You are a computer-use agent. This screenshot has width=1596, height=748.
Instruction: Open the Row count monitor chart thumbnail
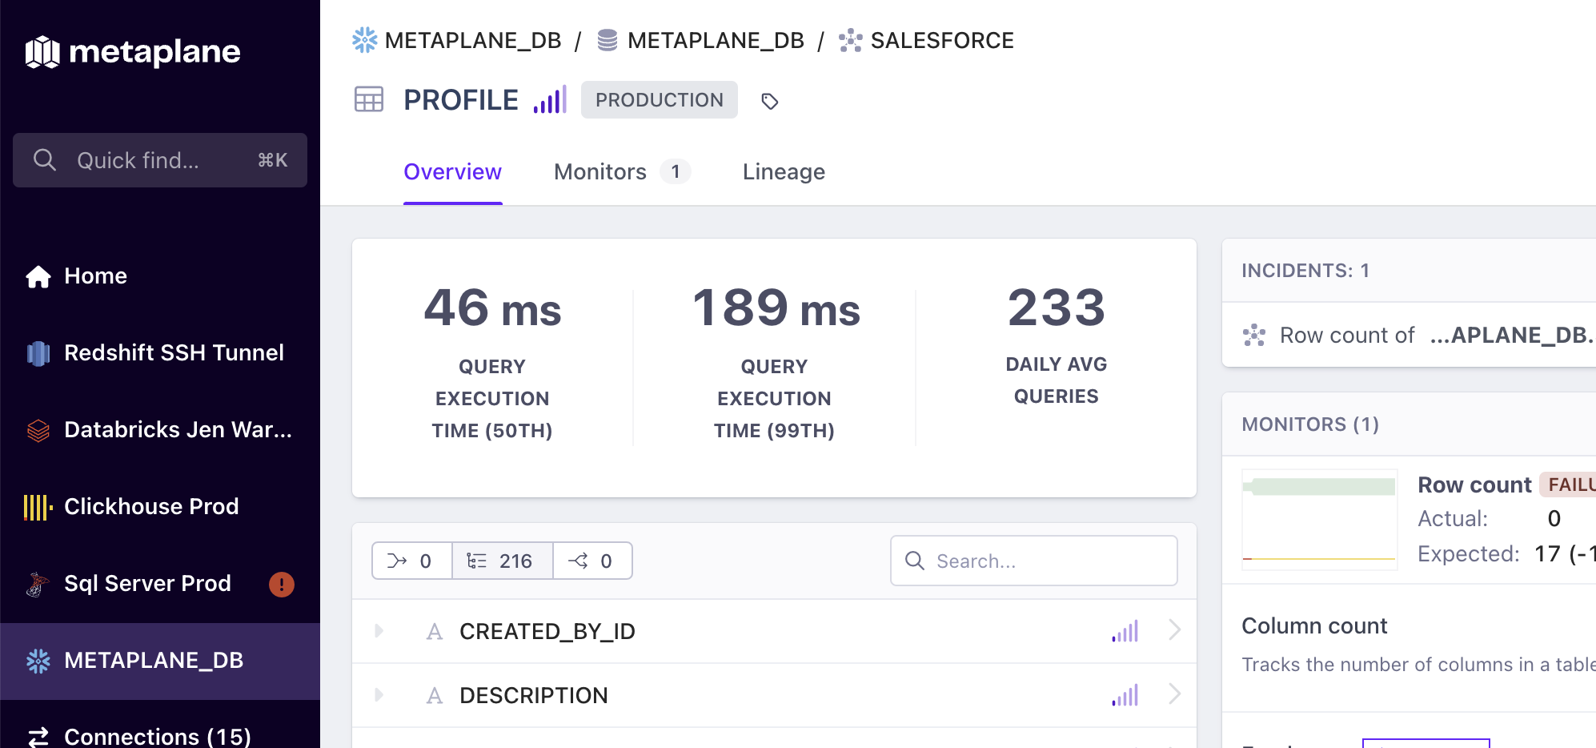(x=1319, y=519)
